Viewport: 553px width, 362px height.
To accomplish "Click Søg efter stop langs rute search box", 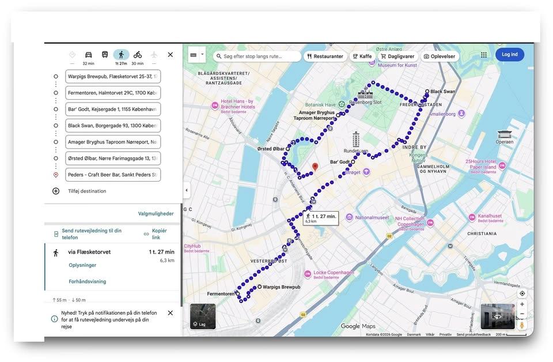I will (257, 56).
